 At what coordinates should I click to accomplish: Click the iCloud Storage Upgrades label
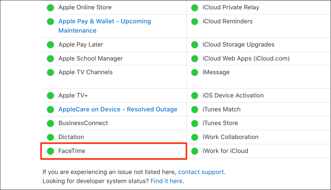(x=238, y=45)
